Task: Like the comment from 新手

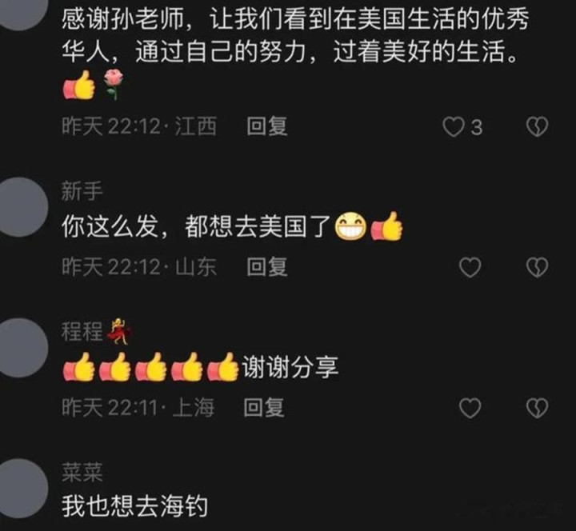Action: (470, 267)
